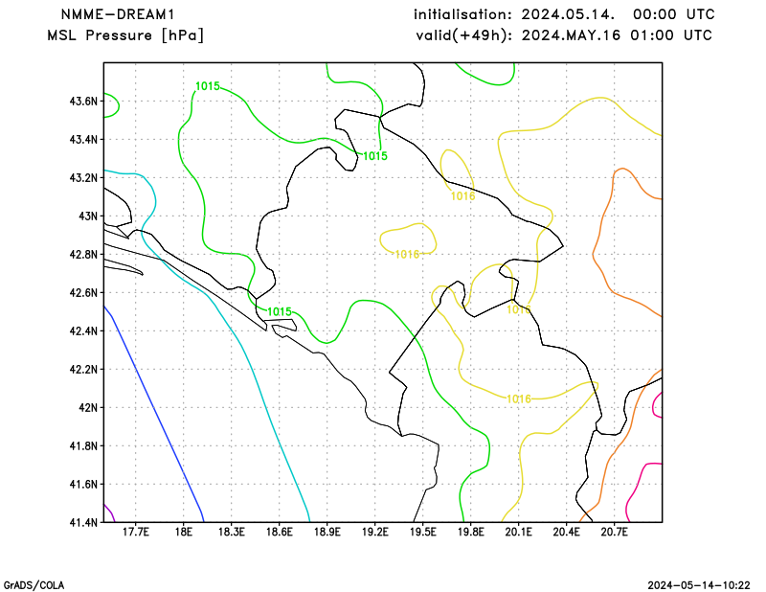Click the 19.5E longitude label
766x592 pixels.
coord(422,532)
